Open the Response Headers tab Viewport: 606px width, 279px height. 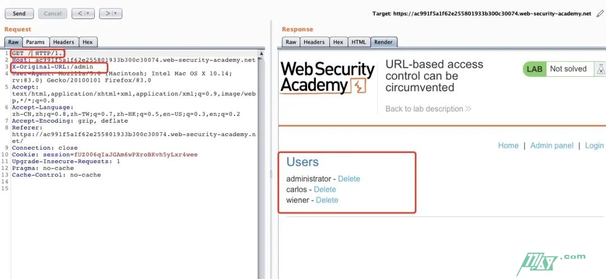314,42
